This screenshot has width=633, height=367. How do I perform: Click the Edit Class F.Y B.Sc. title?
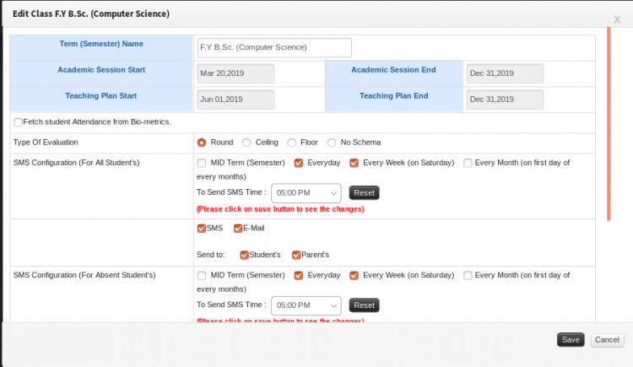[x=91, y=13]
